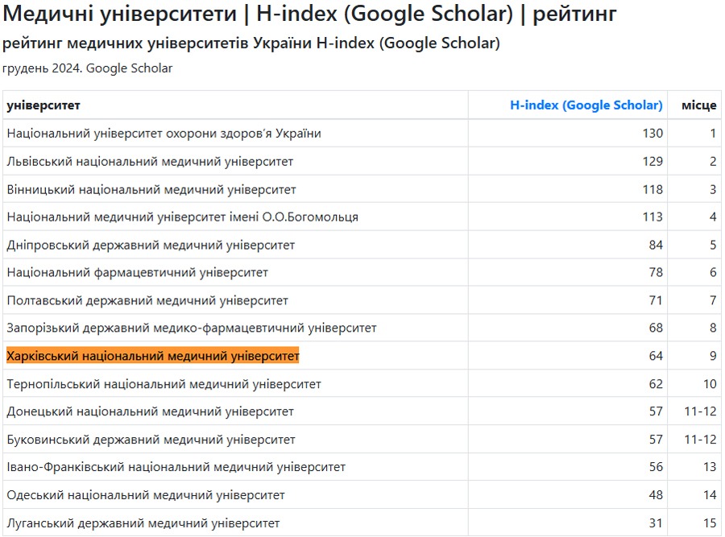Select Донецький національний медичний університет entry

150,412
